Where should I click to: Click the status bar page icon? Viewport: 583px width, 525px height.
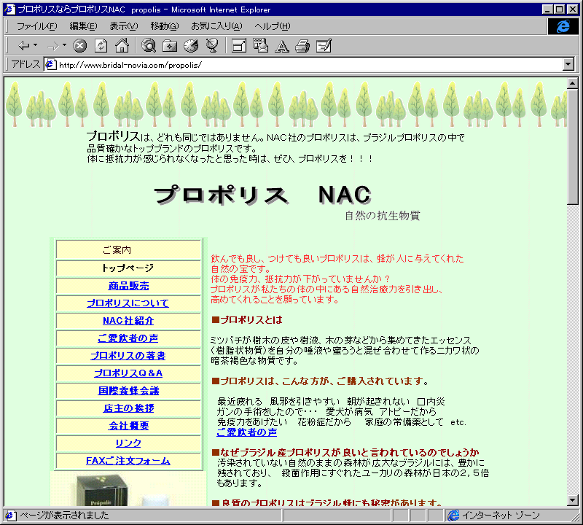[10, 516]
